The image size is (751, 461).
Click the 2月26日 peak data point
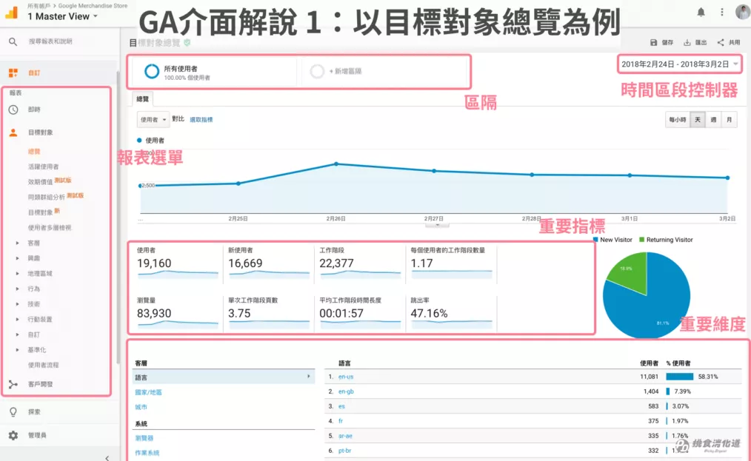coord(336,164)
